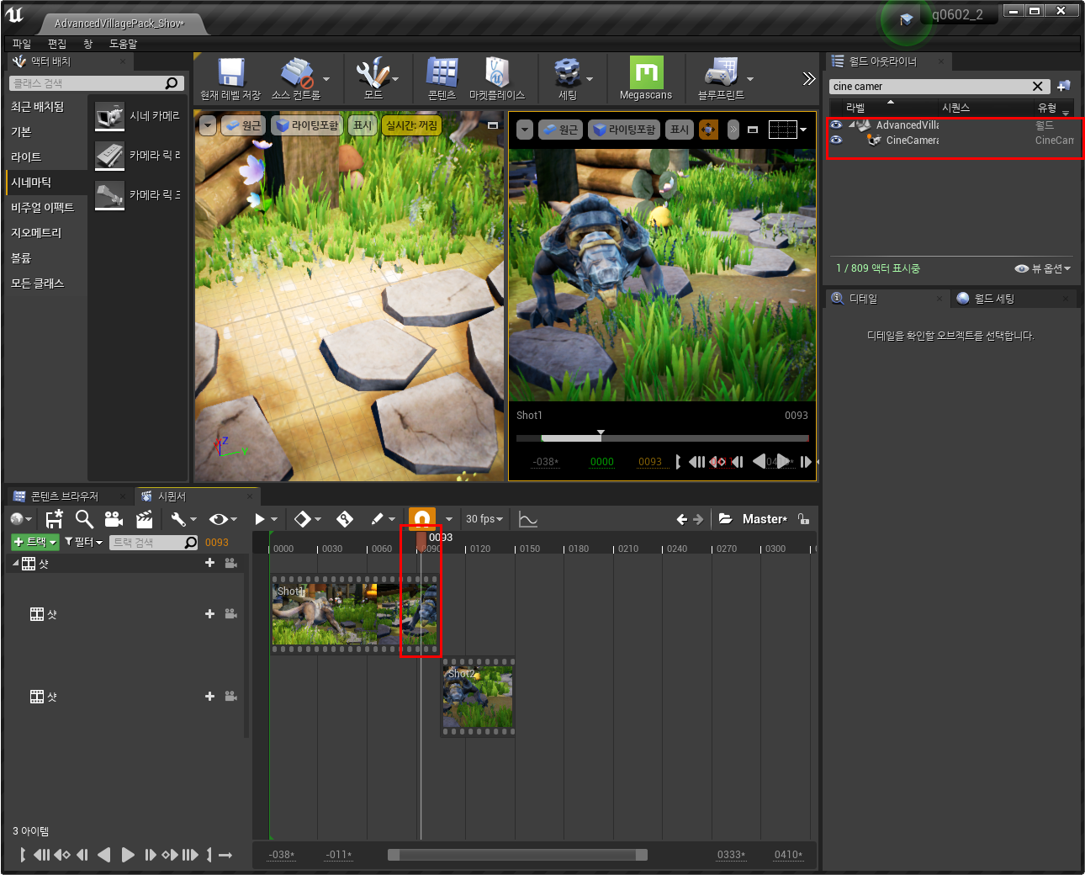The height and width of the screenshot is (875, 1085).
Task: Click the Sequencer bottom play forward button
Action: (128, 855)
